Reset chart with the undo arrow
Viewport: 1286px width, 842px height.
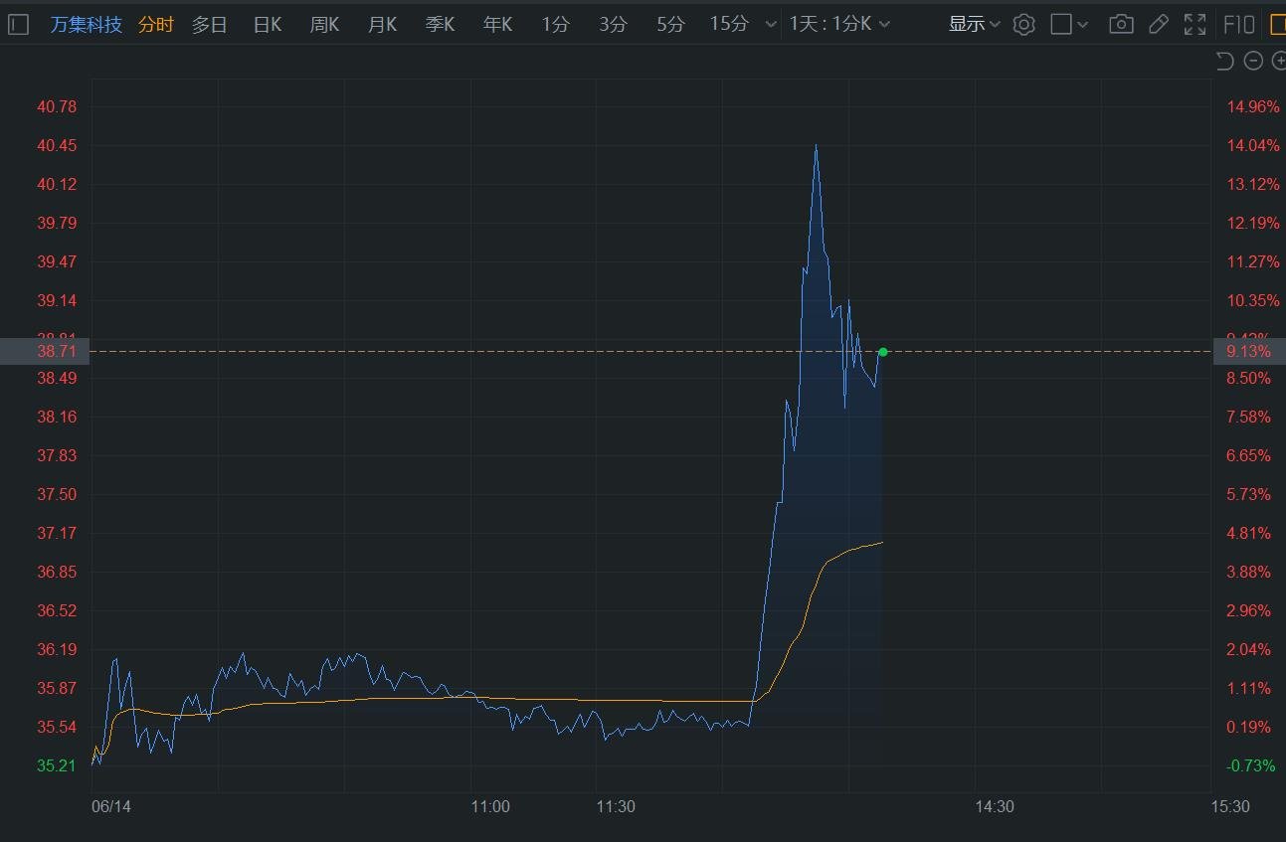click(x=1225, y=62)
